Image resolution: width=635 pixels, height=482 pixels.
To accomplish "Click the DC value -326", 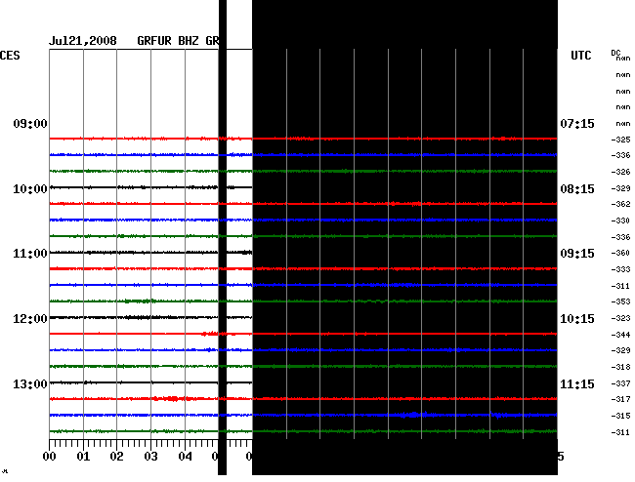I will pos(620,172).
